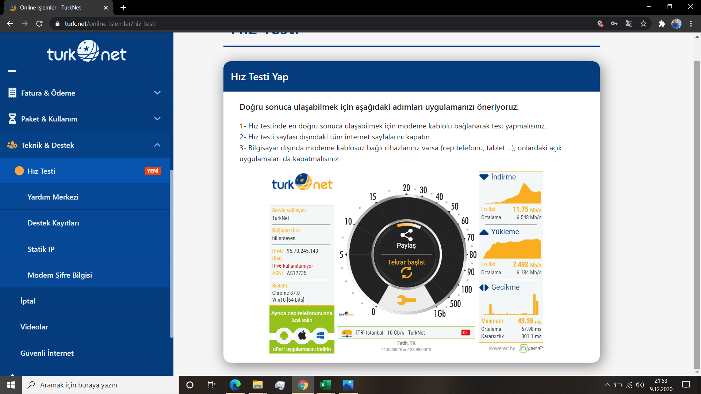Click the YENİ badge on Hız Testi
Viewport: 701px width, 394px height.
(x=153, y=171)
